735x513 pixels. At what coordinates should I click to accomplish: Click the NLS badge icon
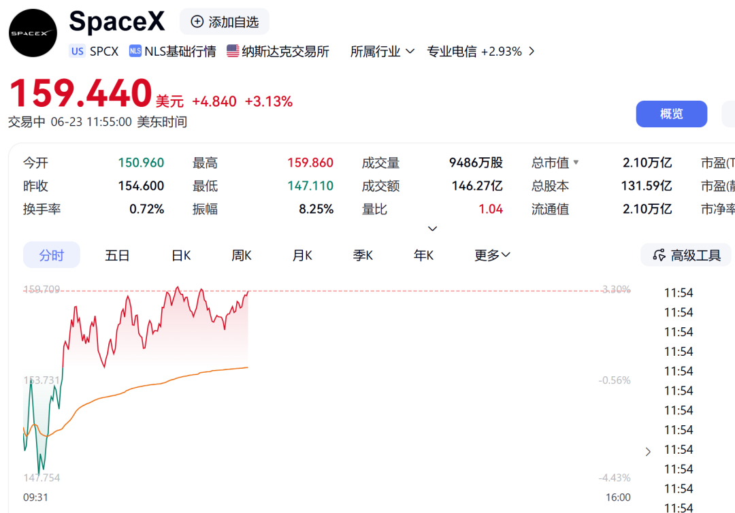point(135,51)
